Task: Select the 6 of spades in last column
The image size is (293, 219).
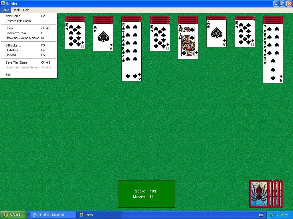Action: click(273, 36)
